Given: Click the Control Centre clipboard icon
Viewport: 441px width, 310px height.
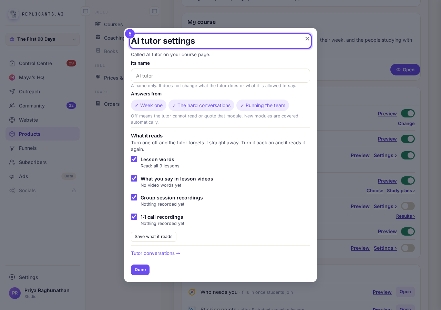Looking at the screenshot, I should (12, 63).
